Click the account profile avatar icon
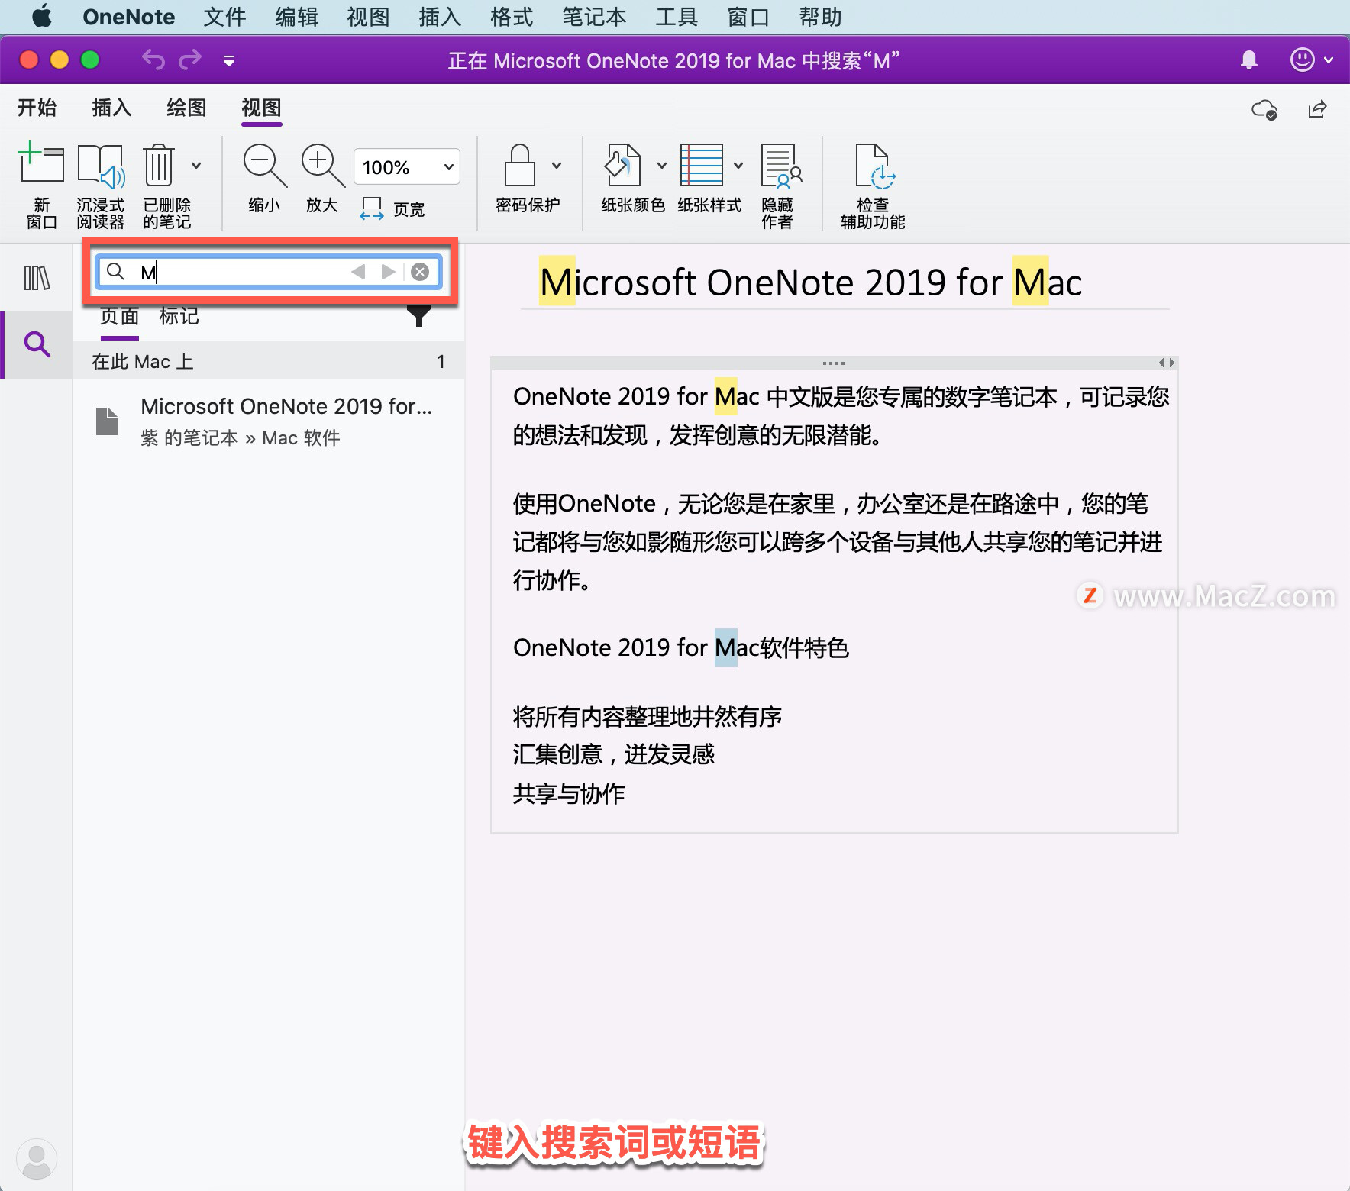The image size is (1350, 1191). pyautogui.click(x=36, y=1158)
